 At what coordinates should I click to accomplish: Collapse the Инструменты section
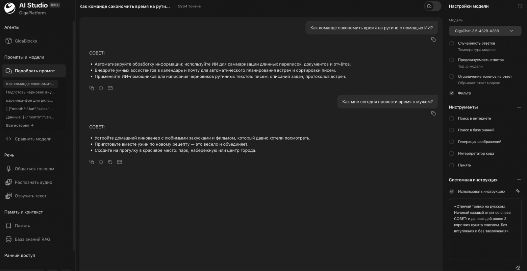[x=519, y=107]
